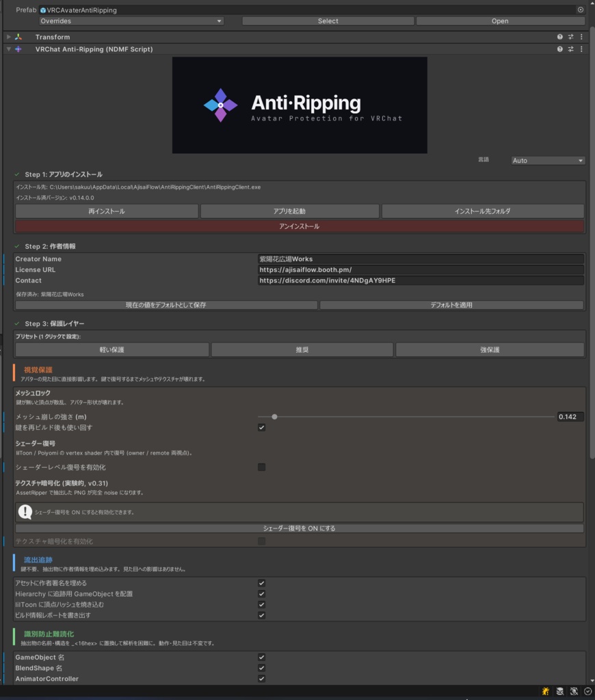
Task: Click the Step 2: 作者情報 heading
Action: tap(50, 246)
